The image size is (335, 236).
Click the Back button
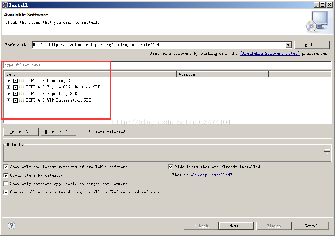click(201, 226)
